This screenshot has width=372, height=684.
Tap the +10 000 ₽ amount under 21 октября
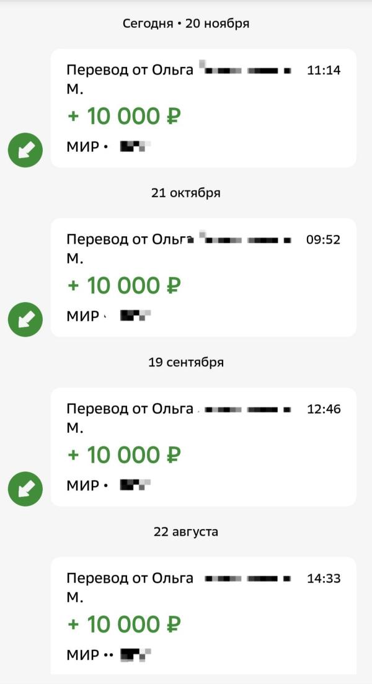(124, 285)
